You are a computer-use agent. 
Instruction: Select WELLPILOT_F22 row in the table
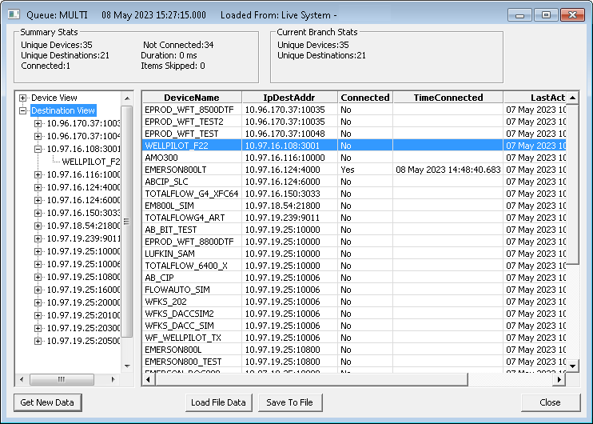(354, 146)
